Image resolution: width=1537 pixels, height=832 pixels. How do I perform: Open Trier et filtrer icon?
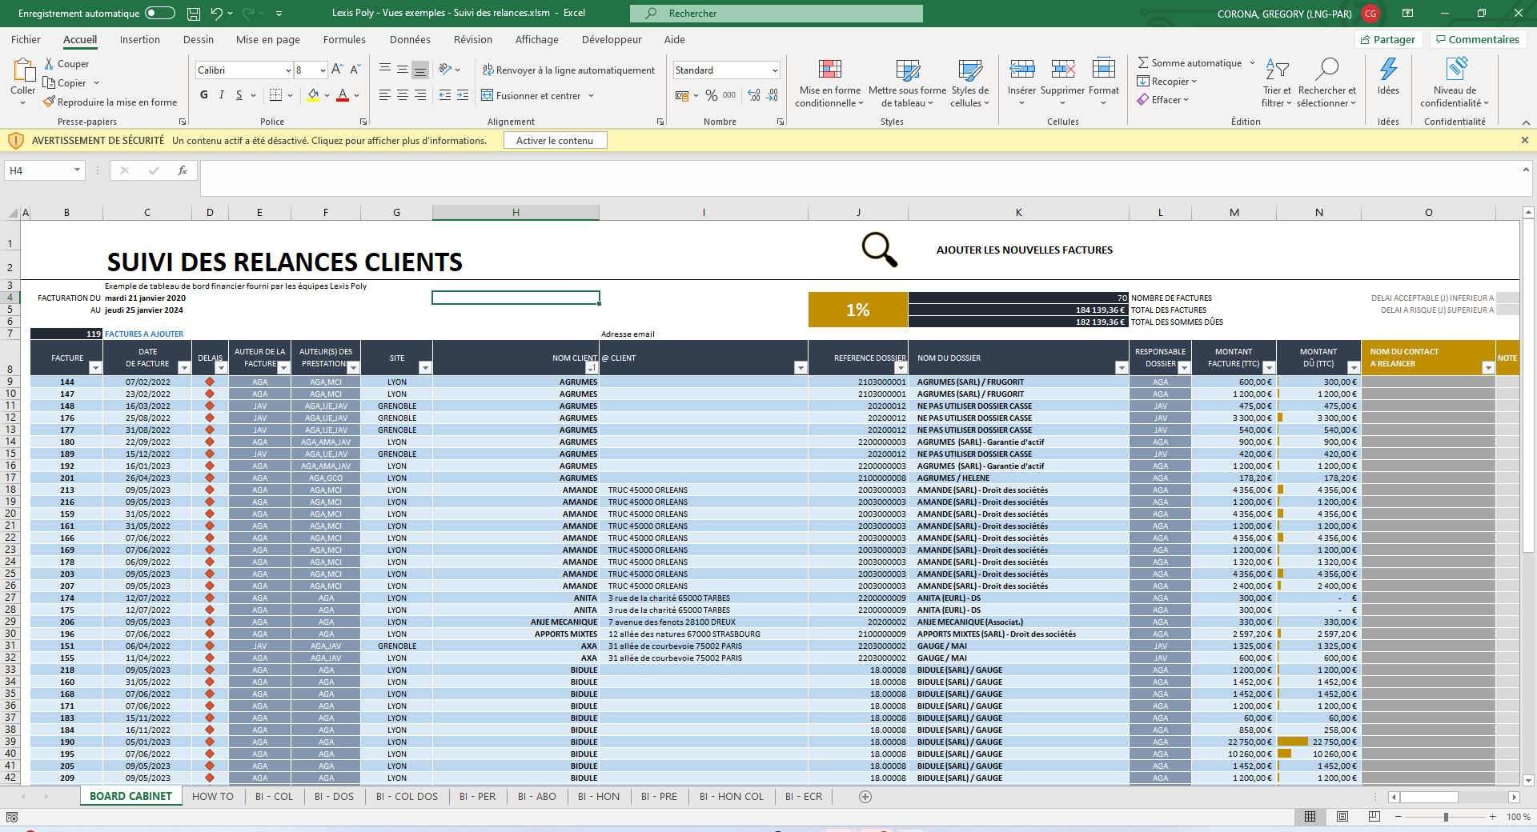coord(1277,70)
